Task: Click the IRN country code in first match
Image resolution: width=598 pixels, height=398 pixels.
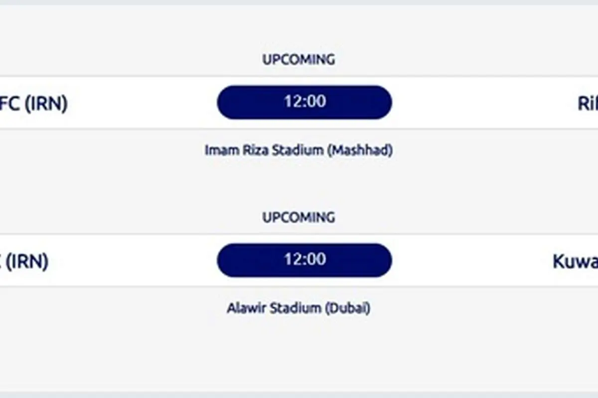Action: click(46, 103)
